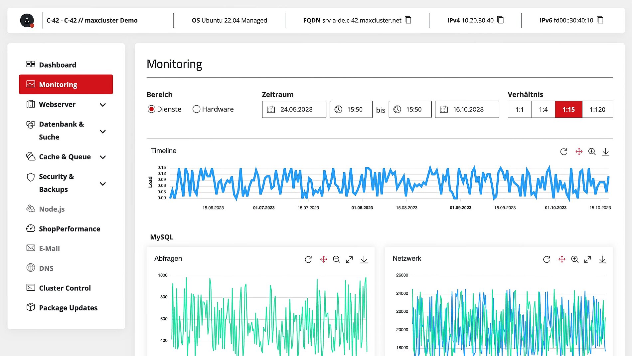Refresh the Timeline chart

pos(563,152)
